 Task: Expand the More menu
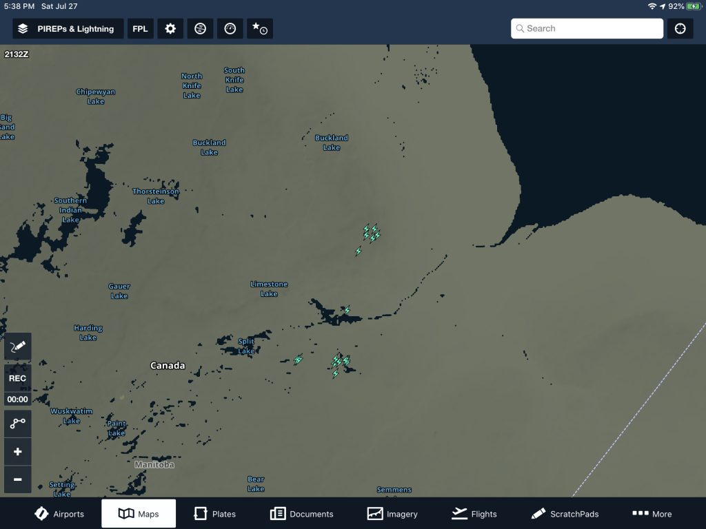pyautogui.click(x=652, y=514)
